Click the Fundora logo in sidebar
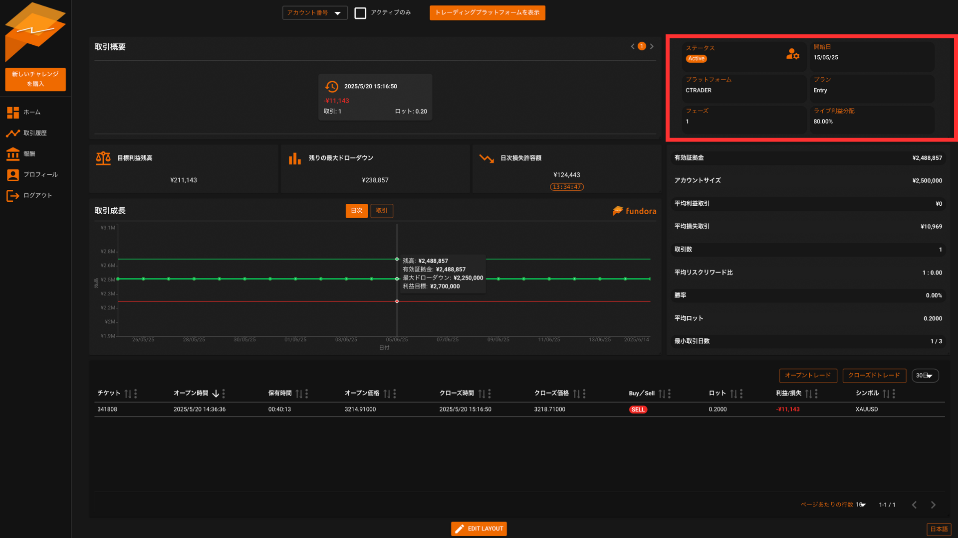The height and width of the screenshot is (538, 958). pos(35,32)
